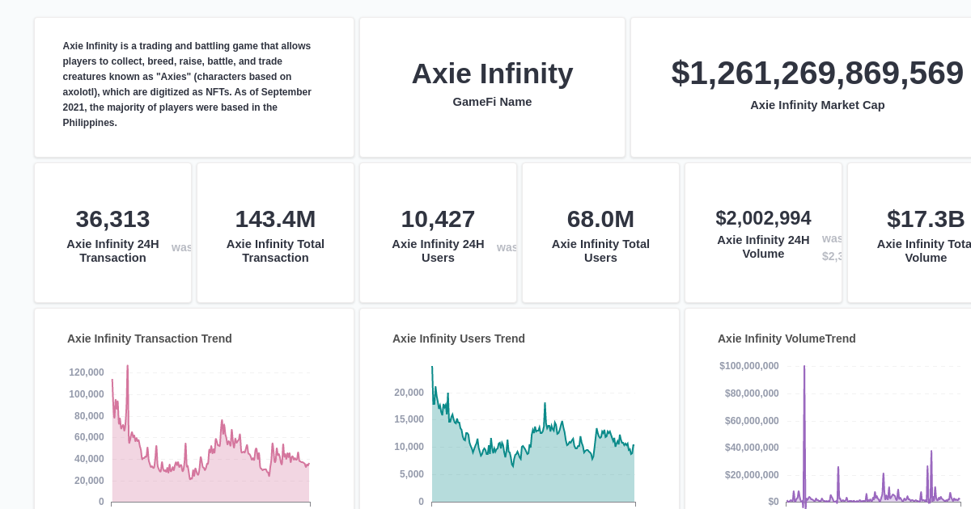Viewport: 971px width, 509px height.
Task: Click the Axie Infinity Total Users card
Action: point(600,232)
